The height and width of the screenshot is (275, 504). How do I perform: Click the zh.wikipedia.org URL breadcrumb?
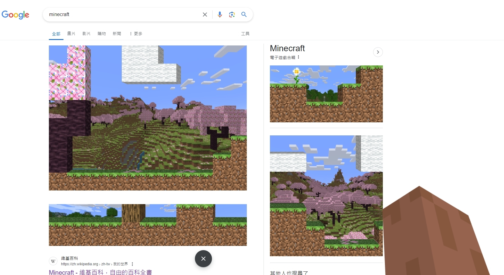94,264
